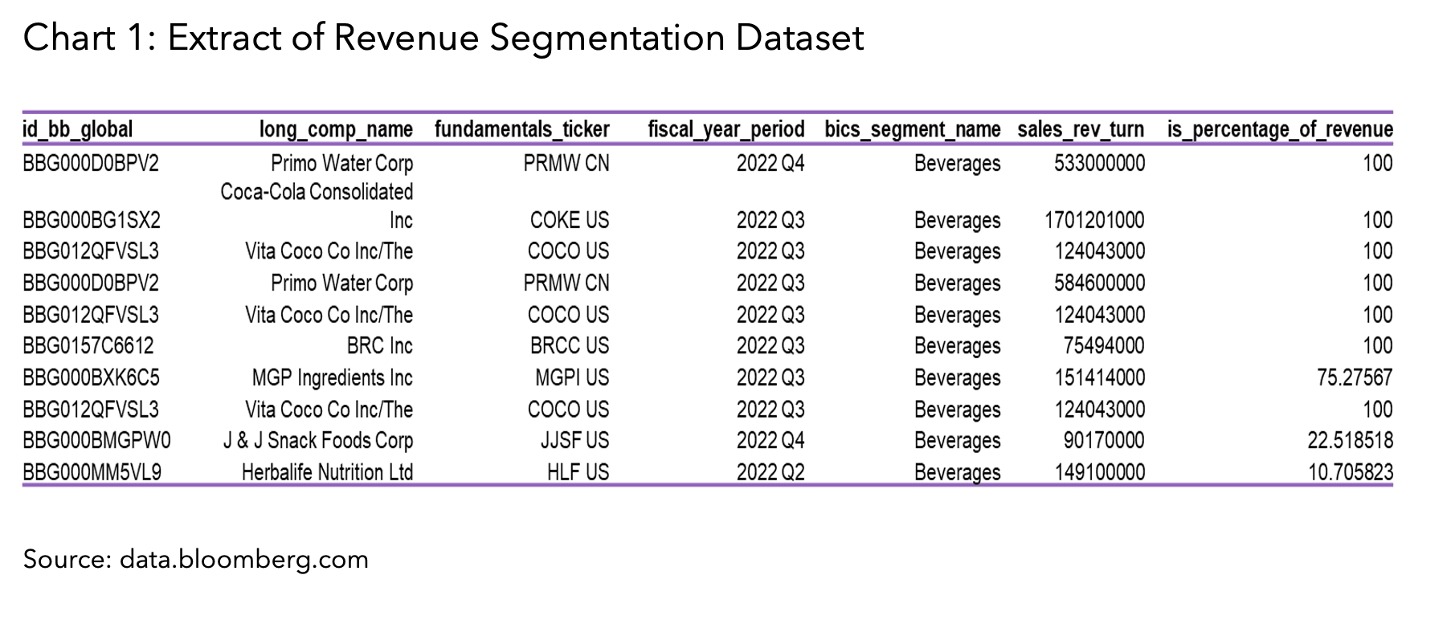Click percentage 100 in the COKE US row
Viewport: 1451px width, 628px height.
click(1378, 220)
